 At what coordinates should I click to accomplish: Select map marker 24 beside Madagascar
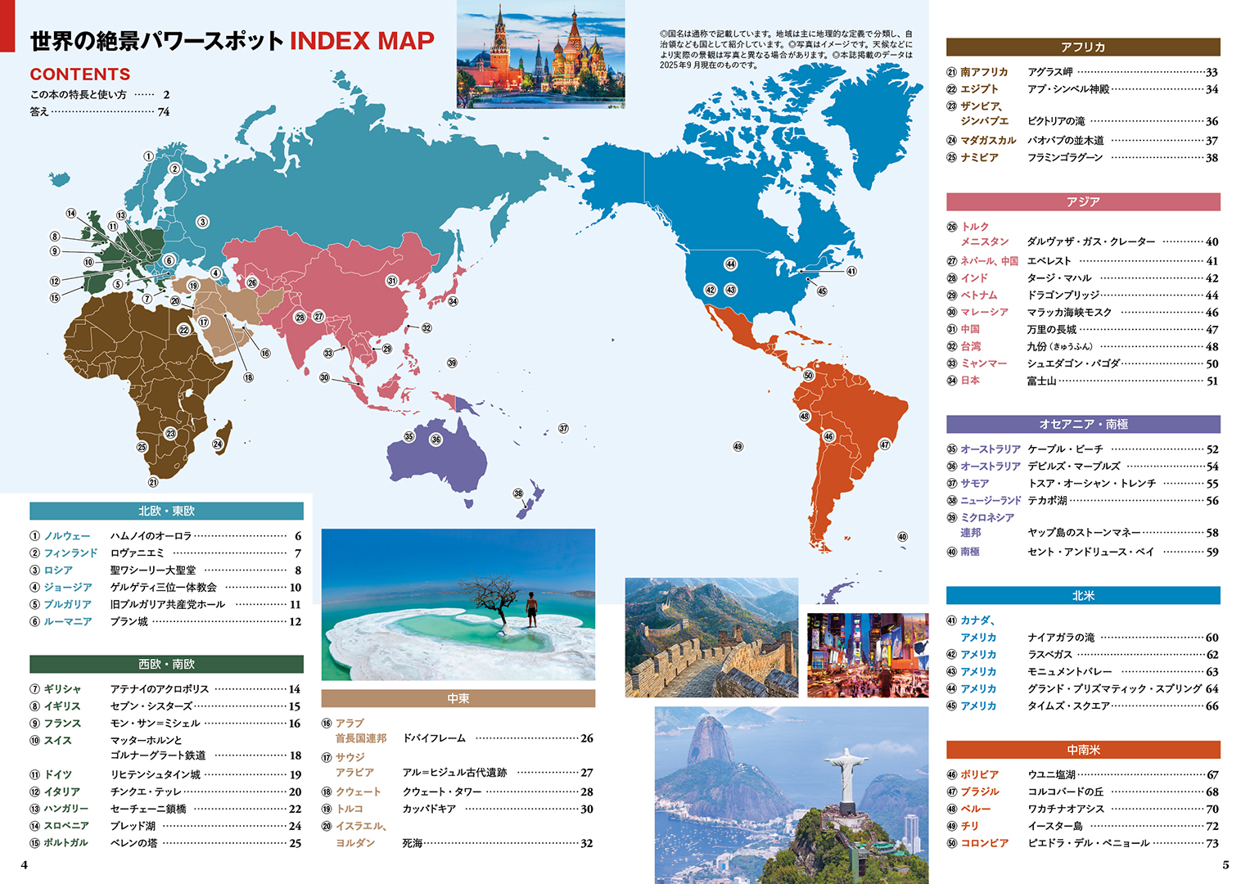[x=218, y=444]
